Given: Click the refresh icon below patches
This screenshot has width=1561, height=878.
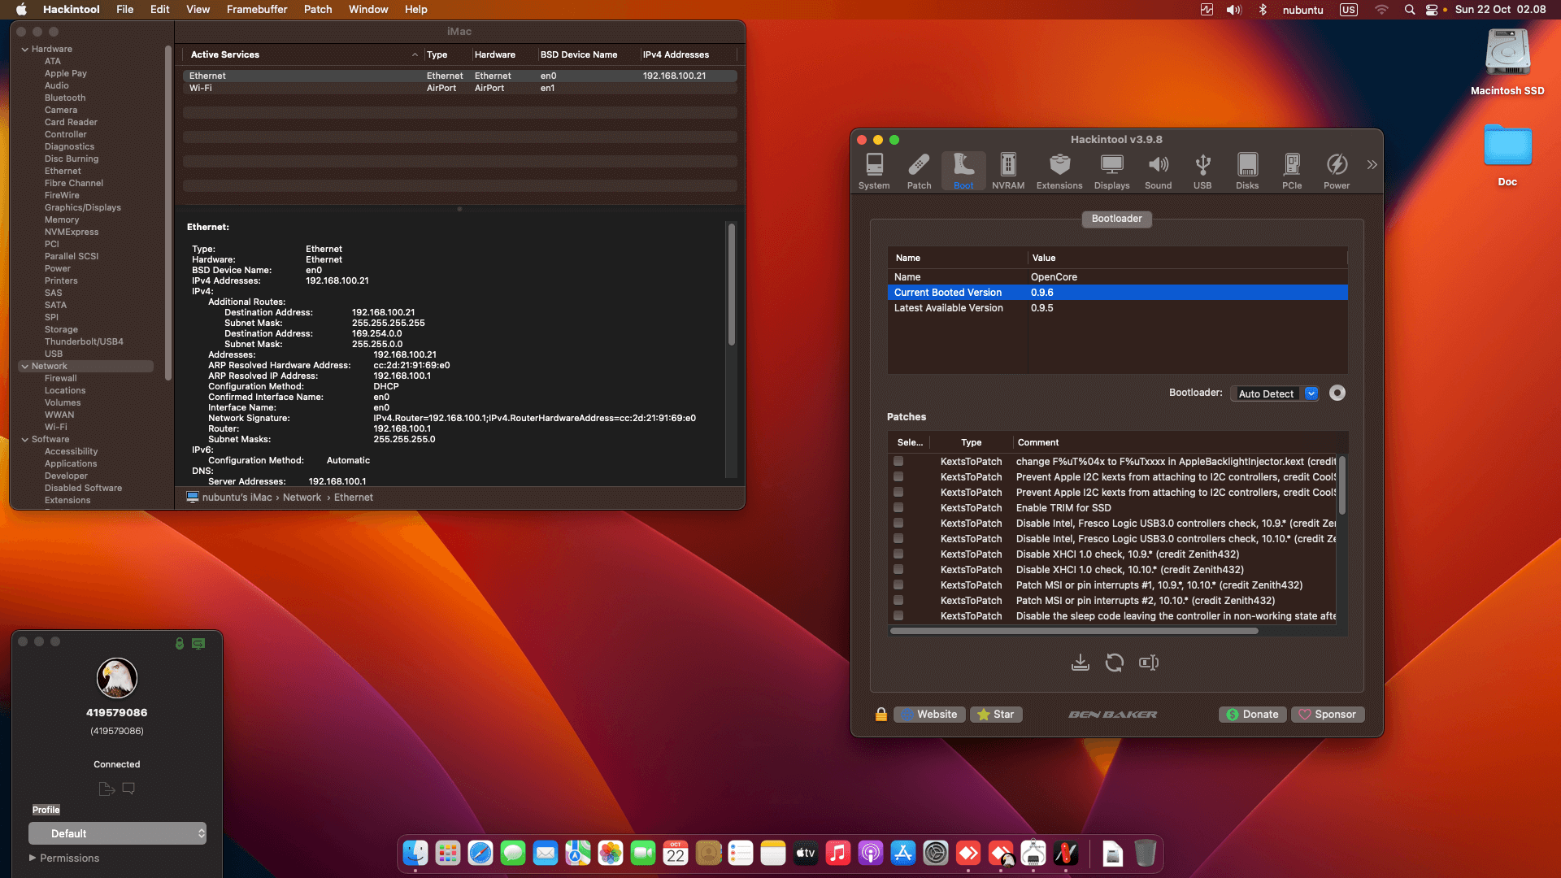Looking at the screenshot, I should click(x=1114, y=663).
